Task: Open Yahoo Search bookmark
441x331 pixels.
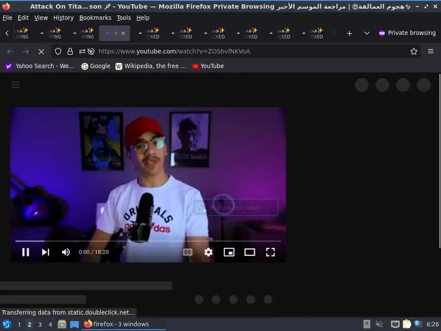Action: tap(40, 66)
